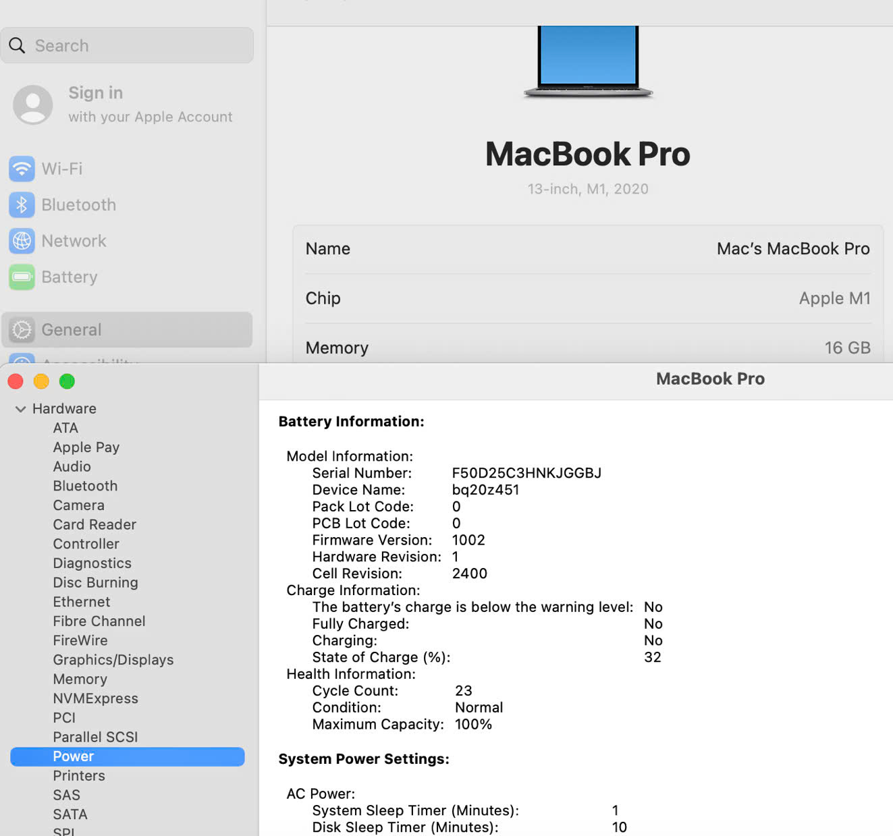Click the green Battery icon
Viewport: 893px width, 836px height.
tap(22, 277)
